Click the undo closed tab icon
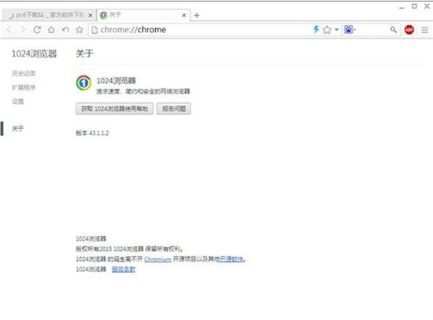The height and width of the screenshot is (320, 433). click(65, 30)
